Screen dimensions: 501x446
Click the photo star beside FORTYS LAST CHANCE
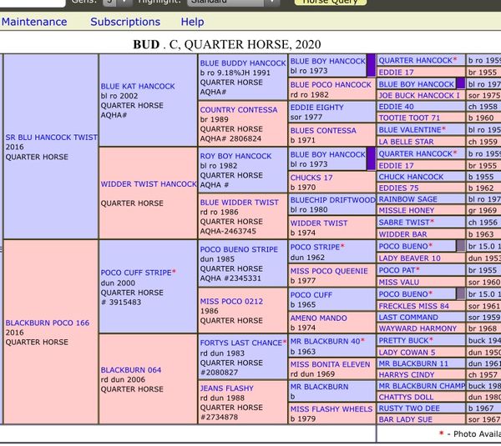[x=285, y=342]
